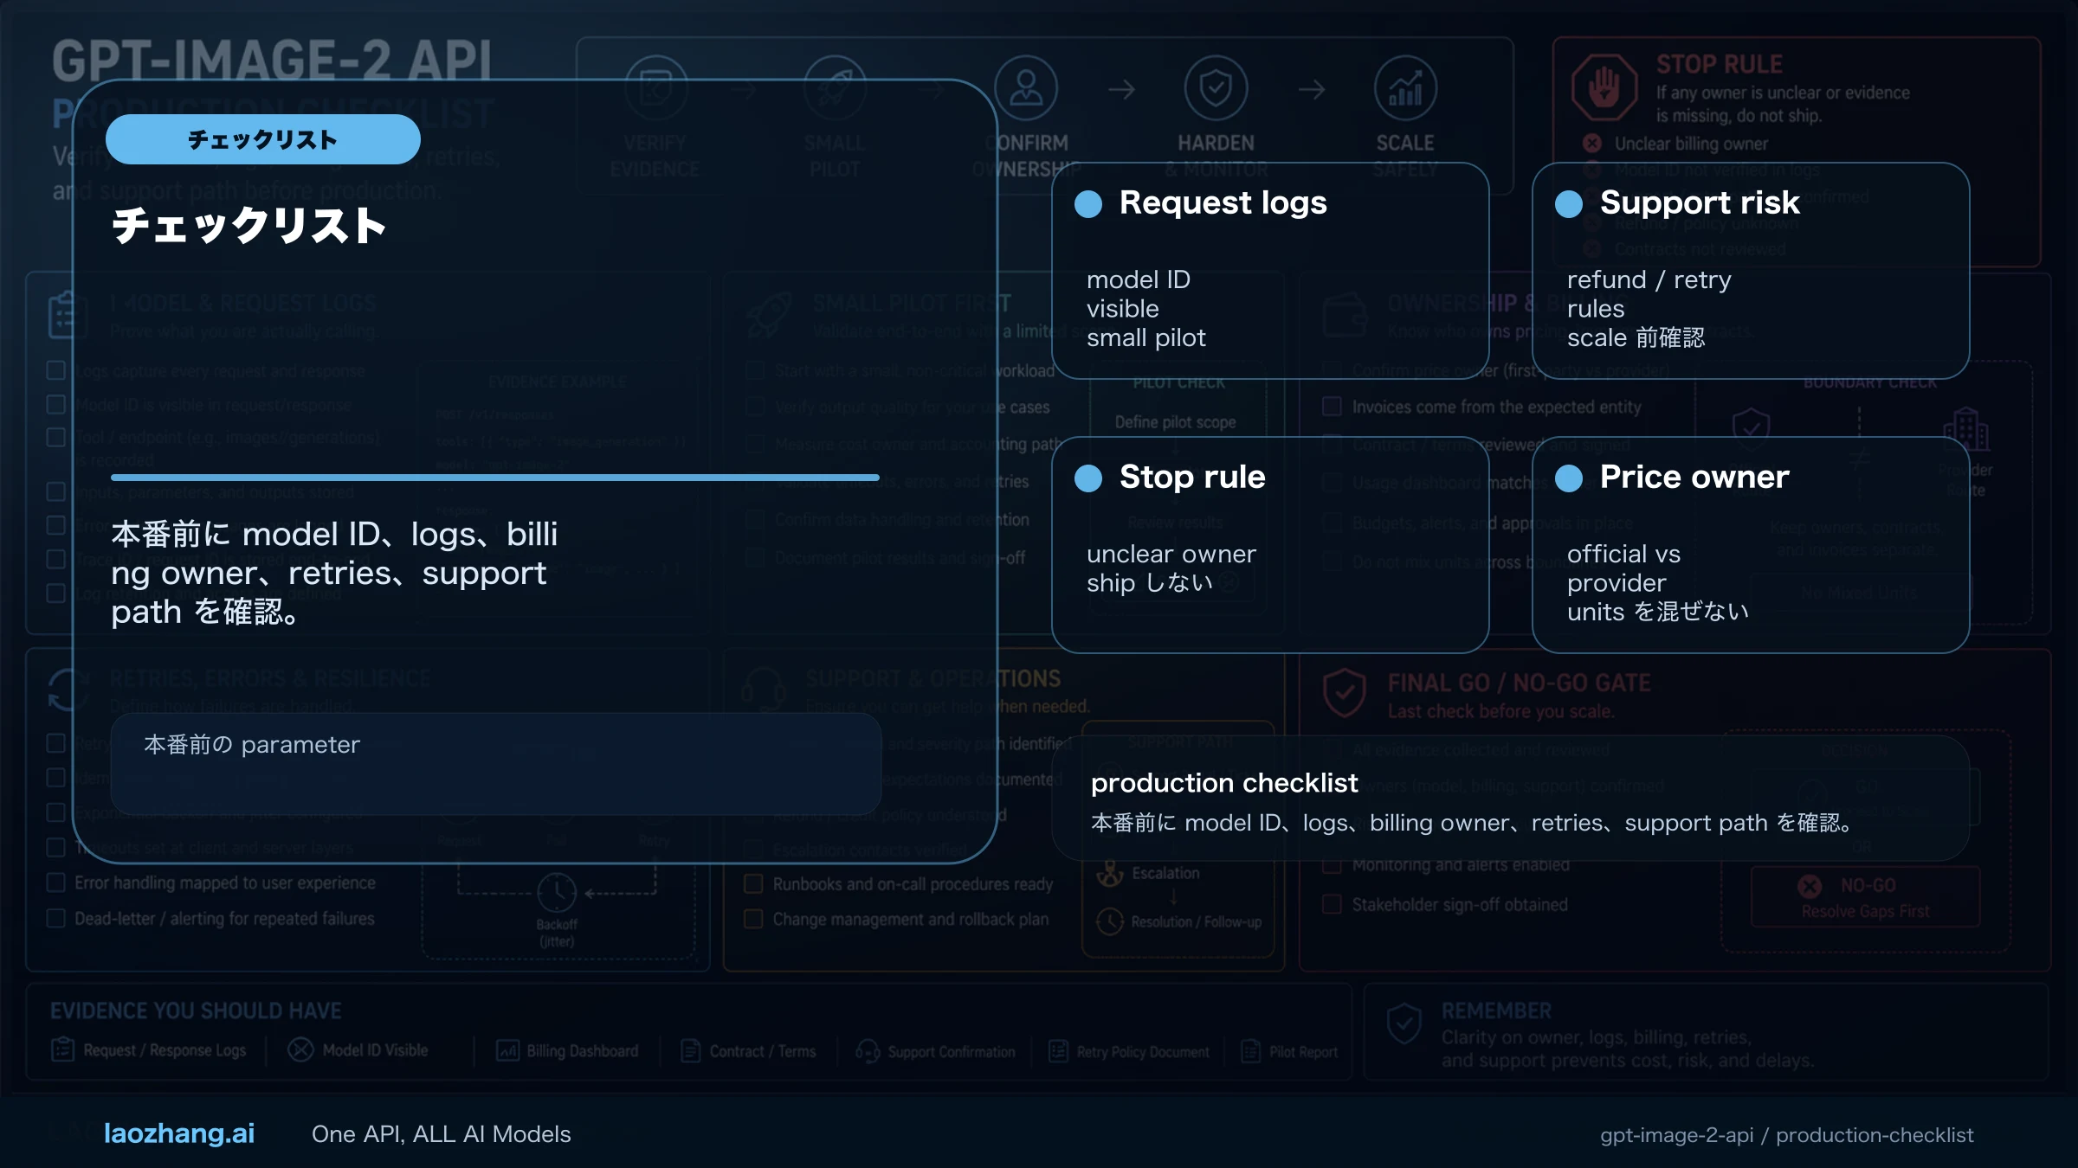Click the Evidence You Should Have heading
2078x1168 pixels.
196,1011
